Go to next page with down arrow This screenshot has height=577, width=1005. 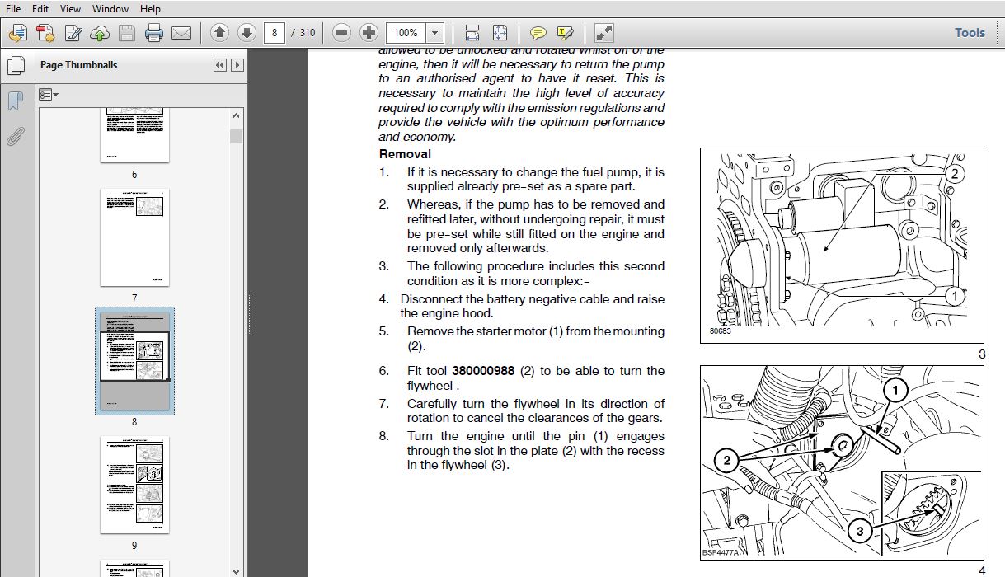click(247, 33)
